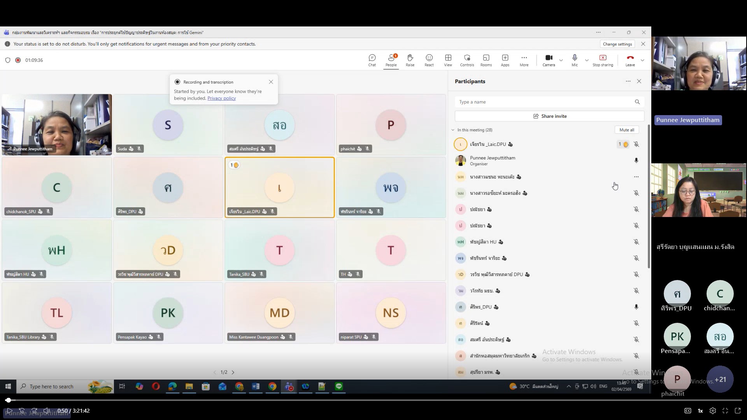Screen dimensions: 747x420
Task: Toggle the video closed captions (CC)
Action: pos(687,411)
